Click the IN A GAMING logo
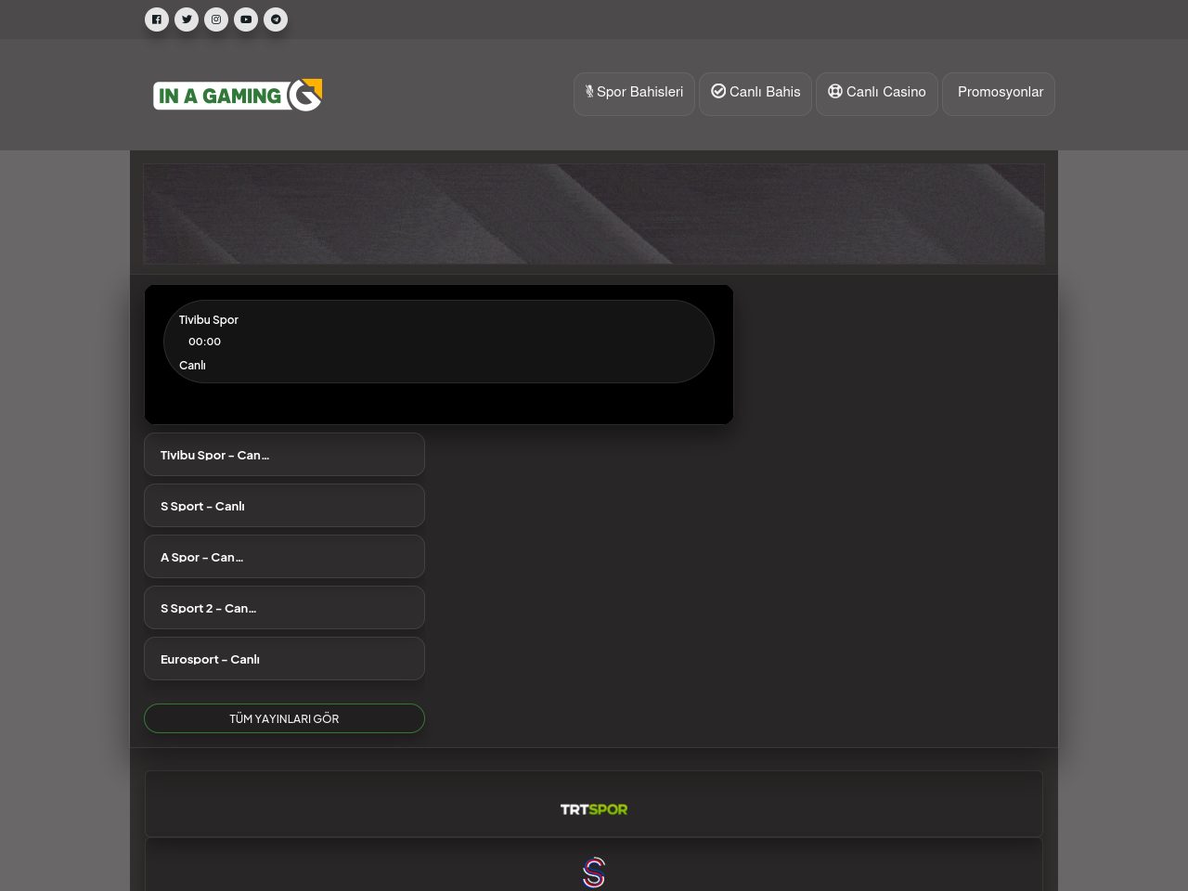Screen dimensions: 1188x891 238,95
